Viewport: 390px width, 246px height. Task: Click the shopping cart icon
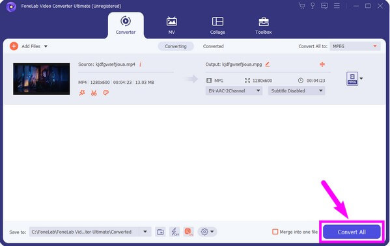click(x=301, y=6)
